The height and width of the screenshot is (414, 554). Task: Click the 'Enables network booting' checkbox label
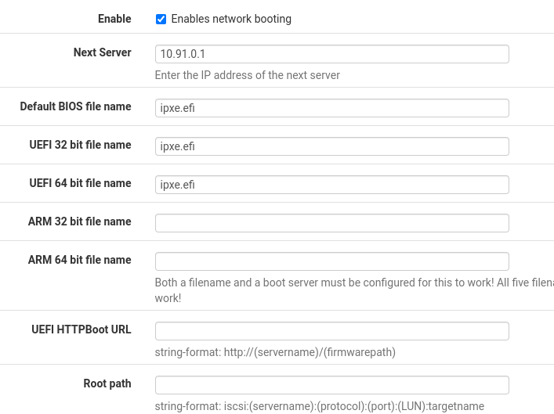point(231,19)
